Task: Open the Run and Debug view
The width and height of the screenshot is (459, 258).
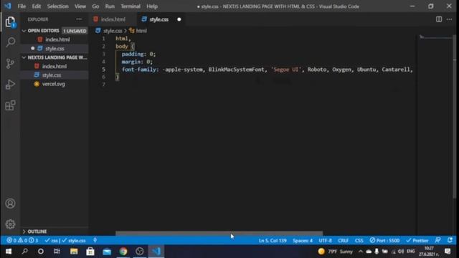Action: point(10,85)
